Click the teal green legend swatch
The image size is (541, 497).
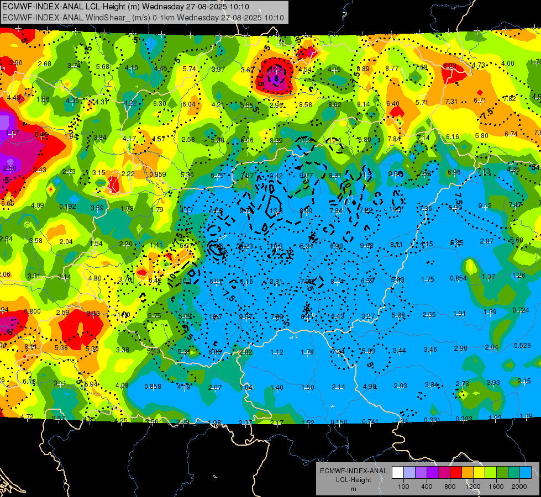point(514,473)
